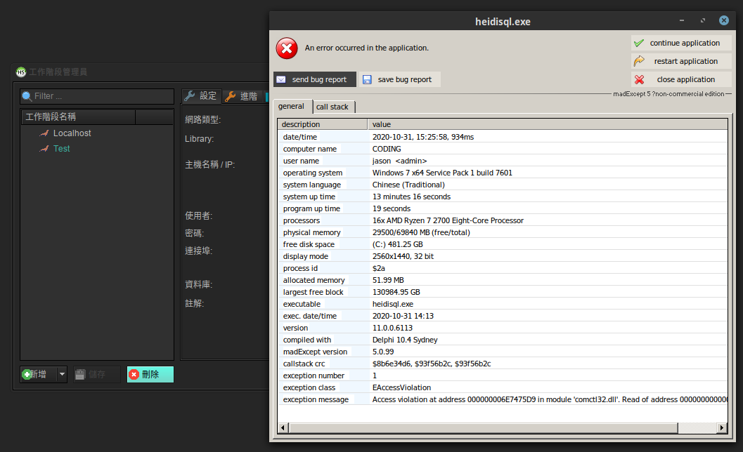
Task: Click the description column header
Action: click(x=323, y=124)
